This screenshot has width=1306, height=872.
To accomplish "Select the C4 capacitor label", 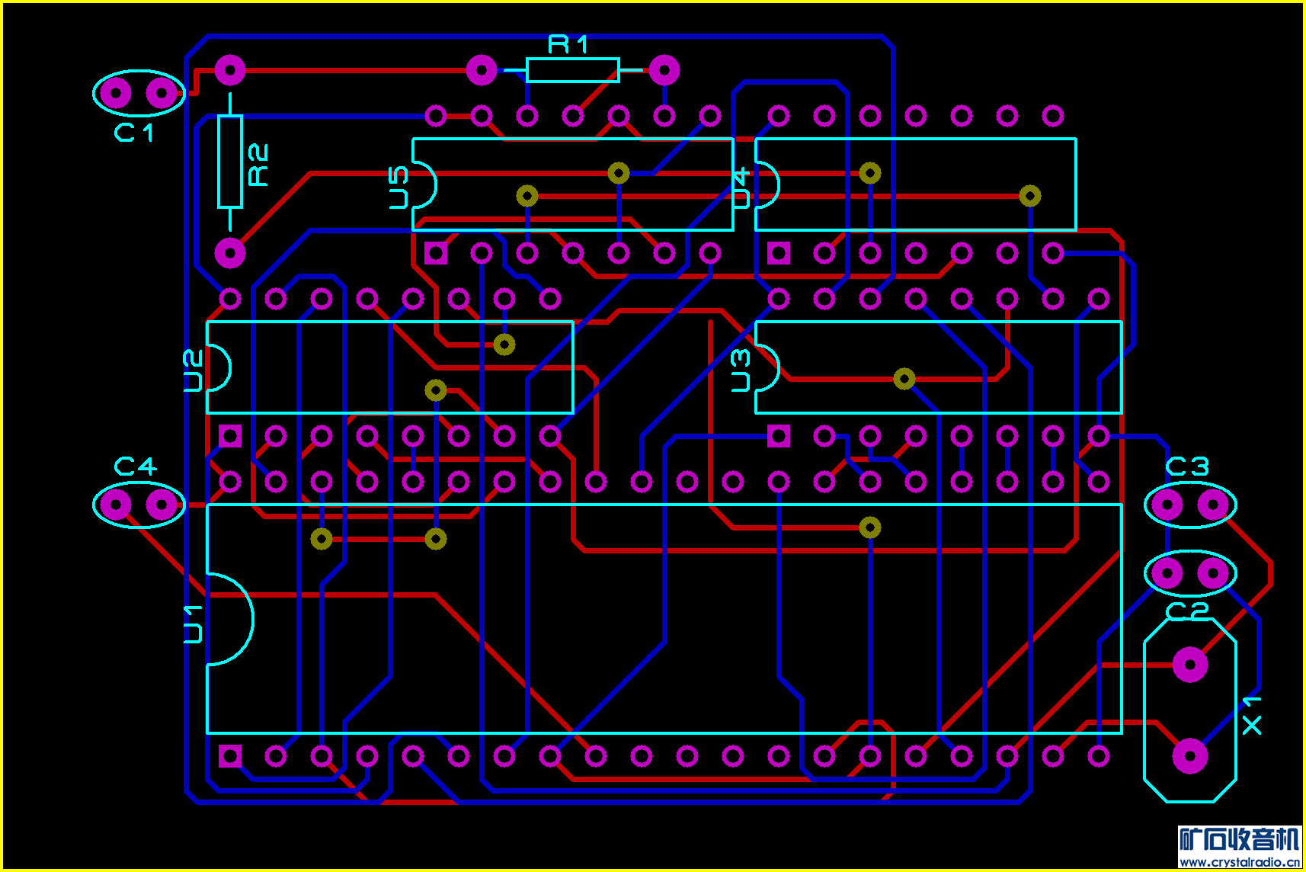I will [x=135, y=466].
